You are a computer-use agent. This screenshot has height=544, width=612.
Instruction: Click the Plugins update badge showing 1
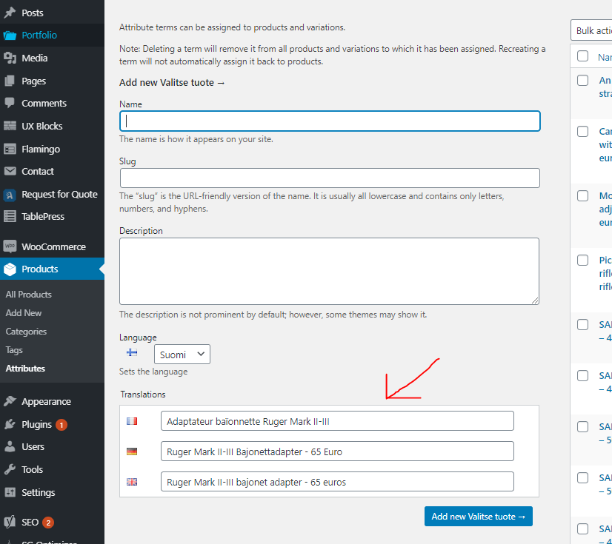[61, 425]
